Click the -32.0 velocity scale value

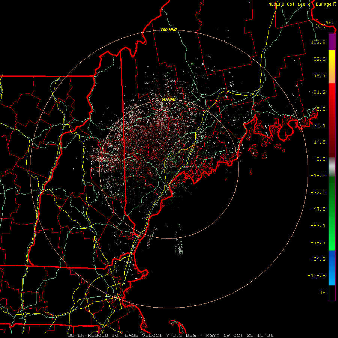(318, 193)
